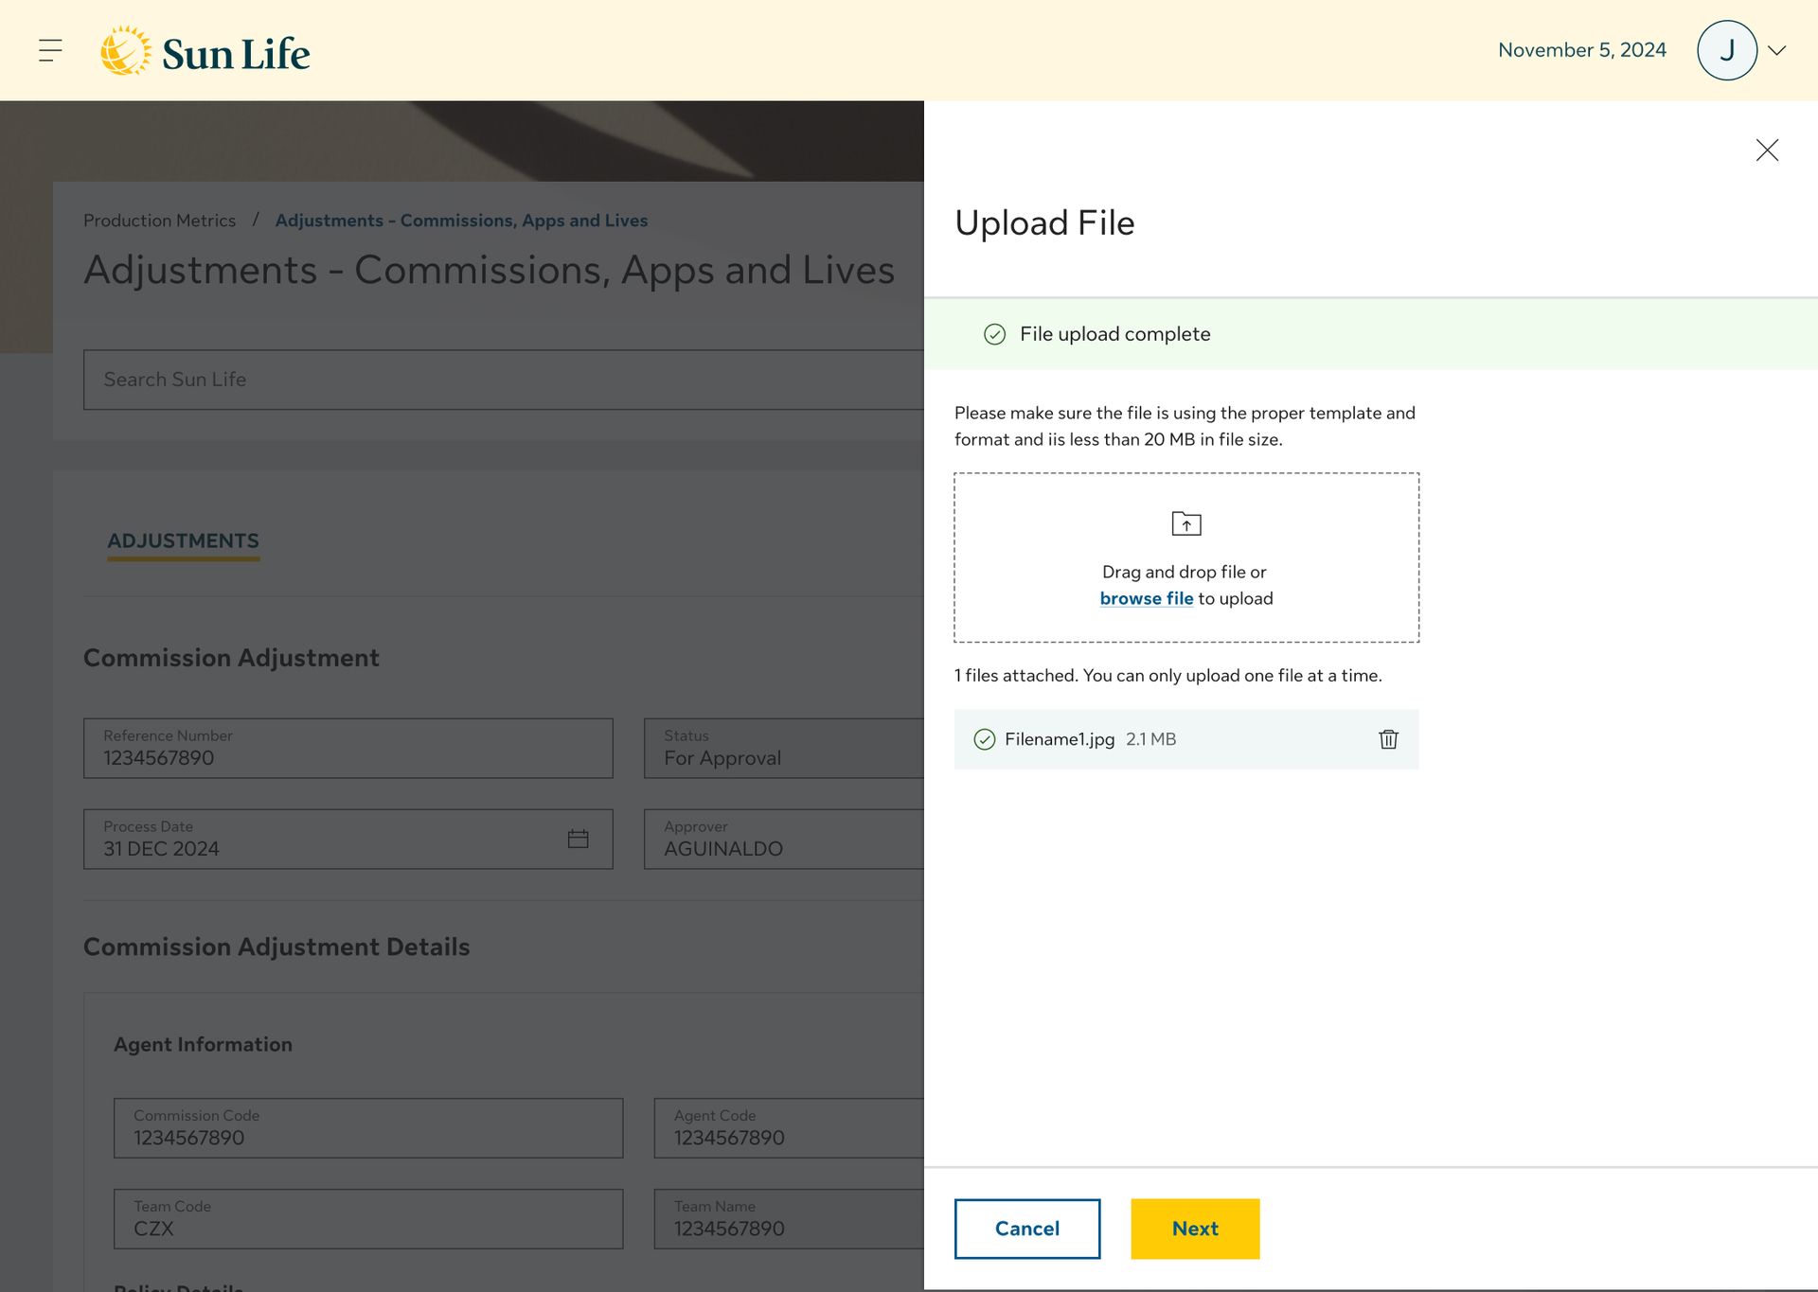The width and height of the screenshot is (1818, 1292).
Task: Click the Commission Adjustment Details heading
Action: click(x=276, y=947)
